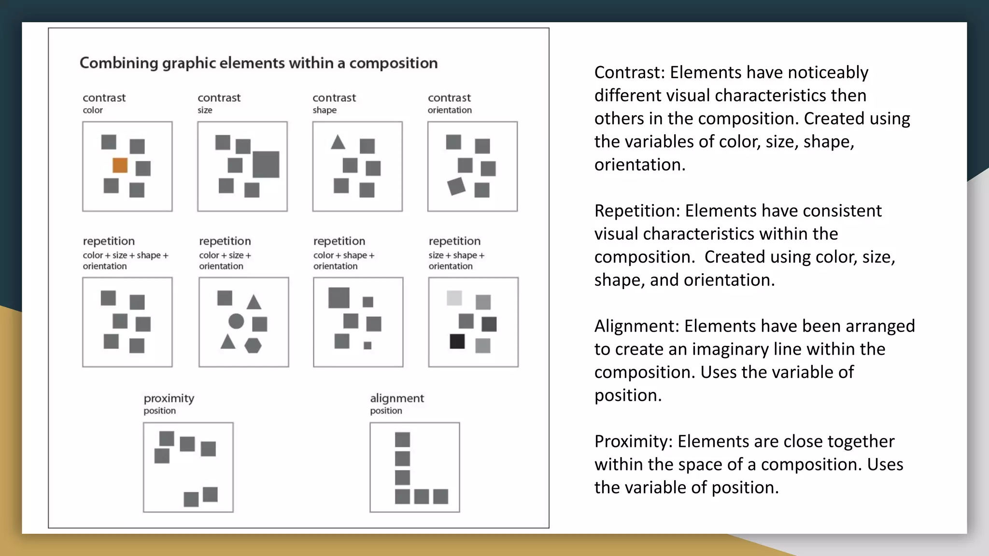
Task: Click the 'repetition color + size + shape + orientation' label
Action: pos(126,253)
